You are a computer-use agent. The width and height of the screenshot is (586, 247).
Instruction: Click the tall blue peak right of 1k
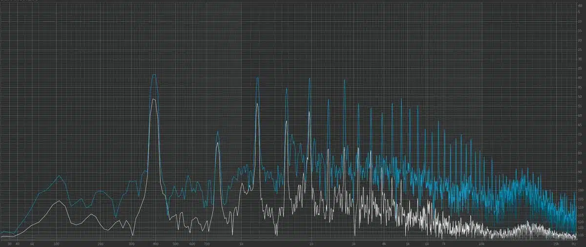[x=257, y=78]
